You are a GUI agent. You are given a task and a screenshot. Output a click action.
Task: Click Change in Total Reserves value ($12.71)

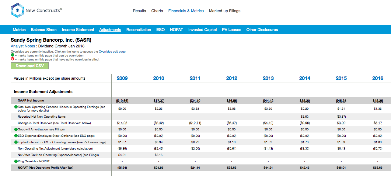195,123
